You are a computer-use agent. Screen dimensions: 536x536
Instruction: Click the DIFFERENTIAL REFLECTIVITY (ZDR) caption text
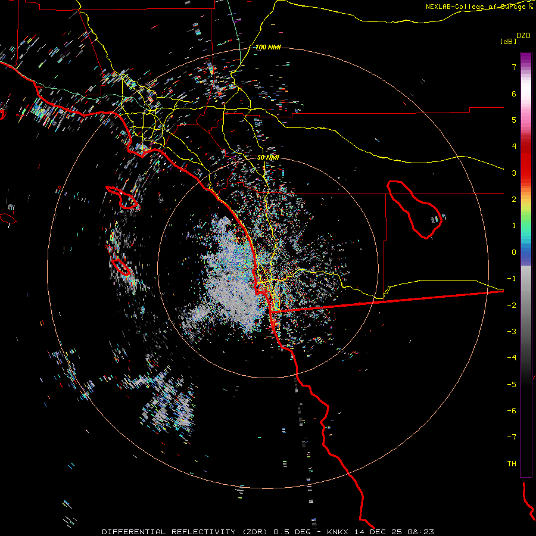(x=186, y=532)
